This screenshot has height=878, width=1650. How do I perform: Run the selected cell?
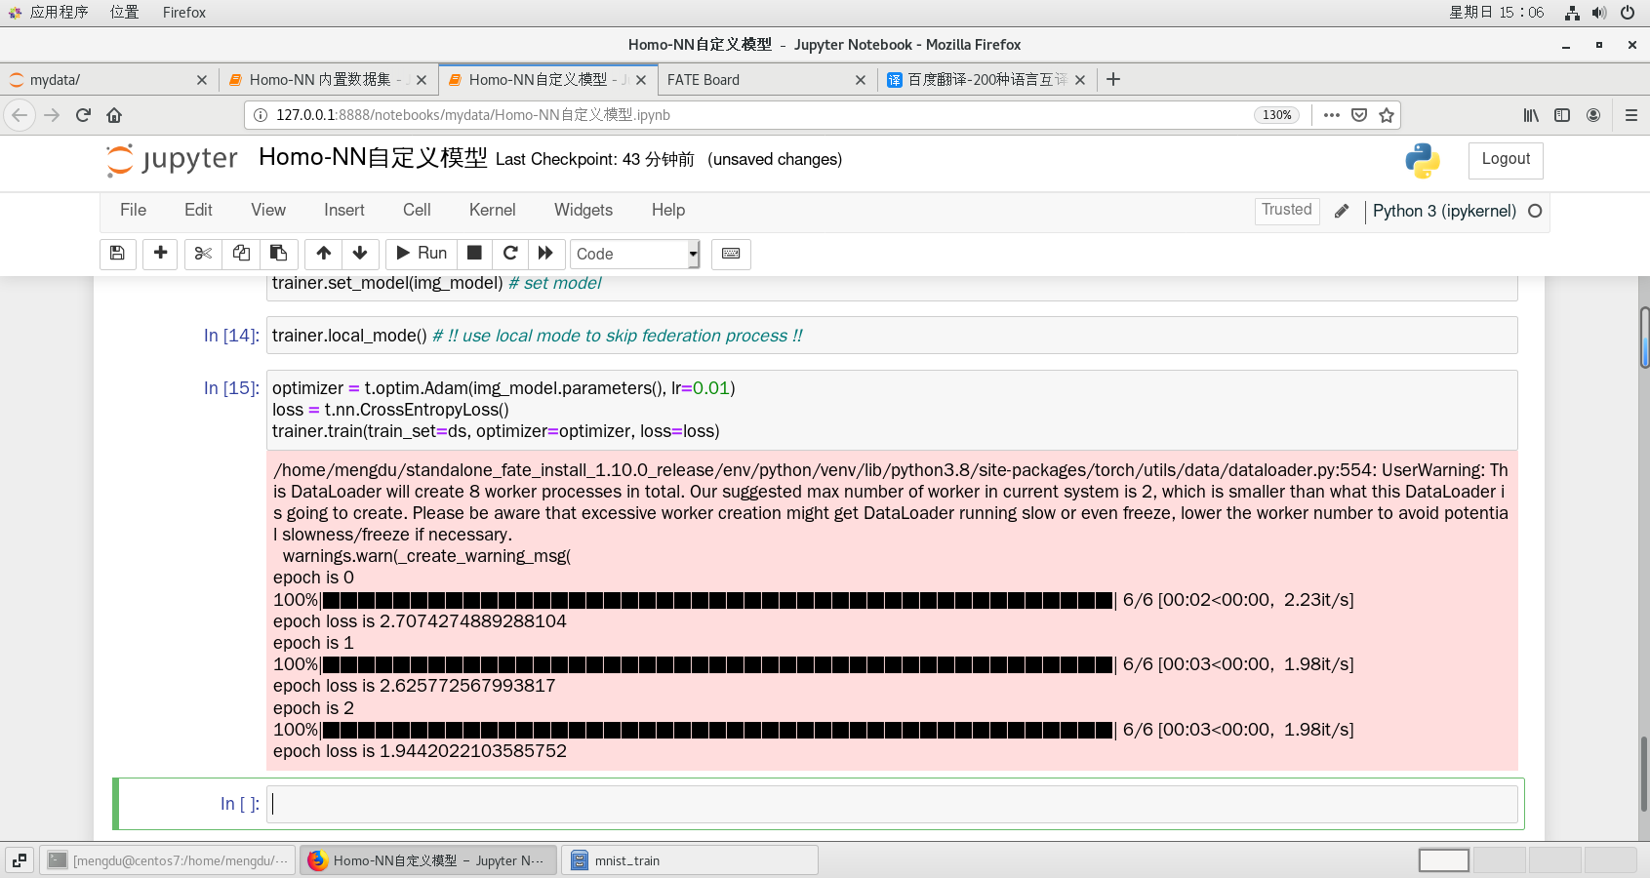(x=422, y=254)
